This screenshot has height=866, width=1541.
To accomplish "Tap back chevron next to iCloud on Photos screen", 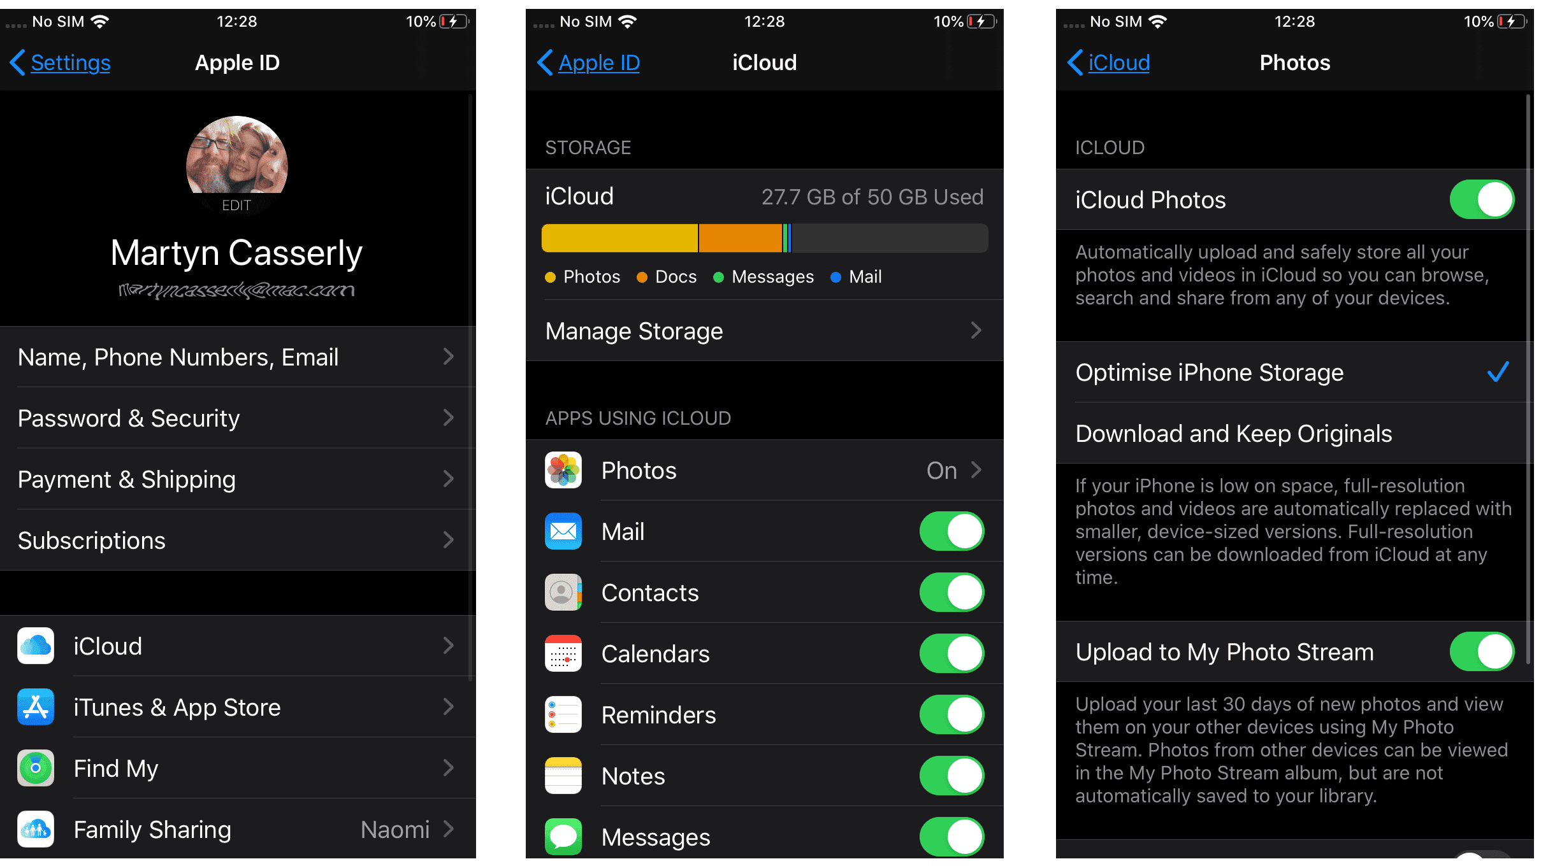I will [1075, 62].
